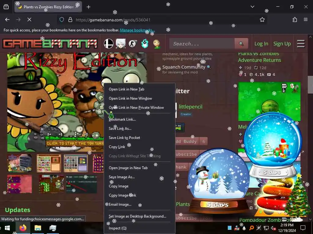Open Adventure Returns mod link in sidebar

click(260, 57)
